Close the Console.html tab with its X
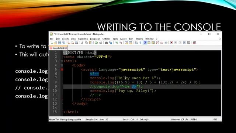Viewport: 236px width, 133px height. [66, 48]
